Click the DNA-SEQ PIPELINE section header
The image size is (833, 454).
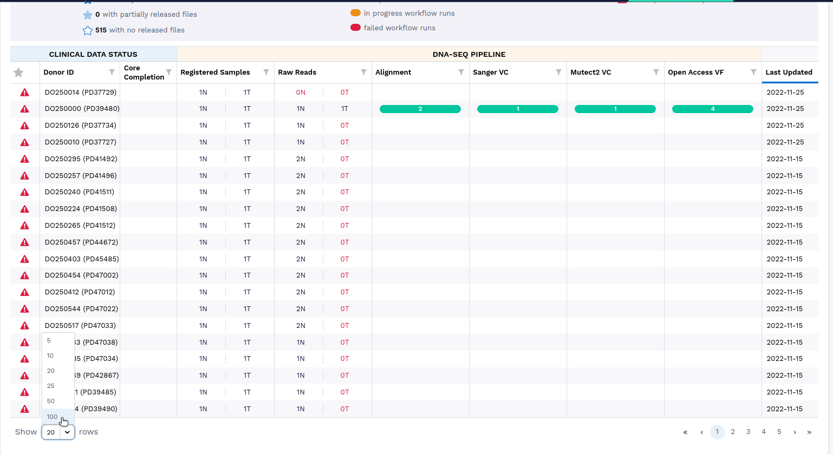coord(470,54)
